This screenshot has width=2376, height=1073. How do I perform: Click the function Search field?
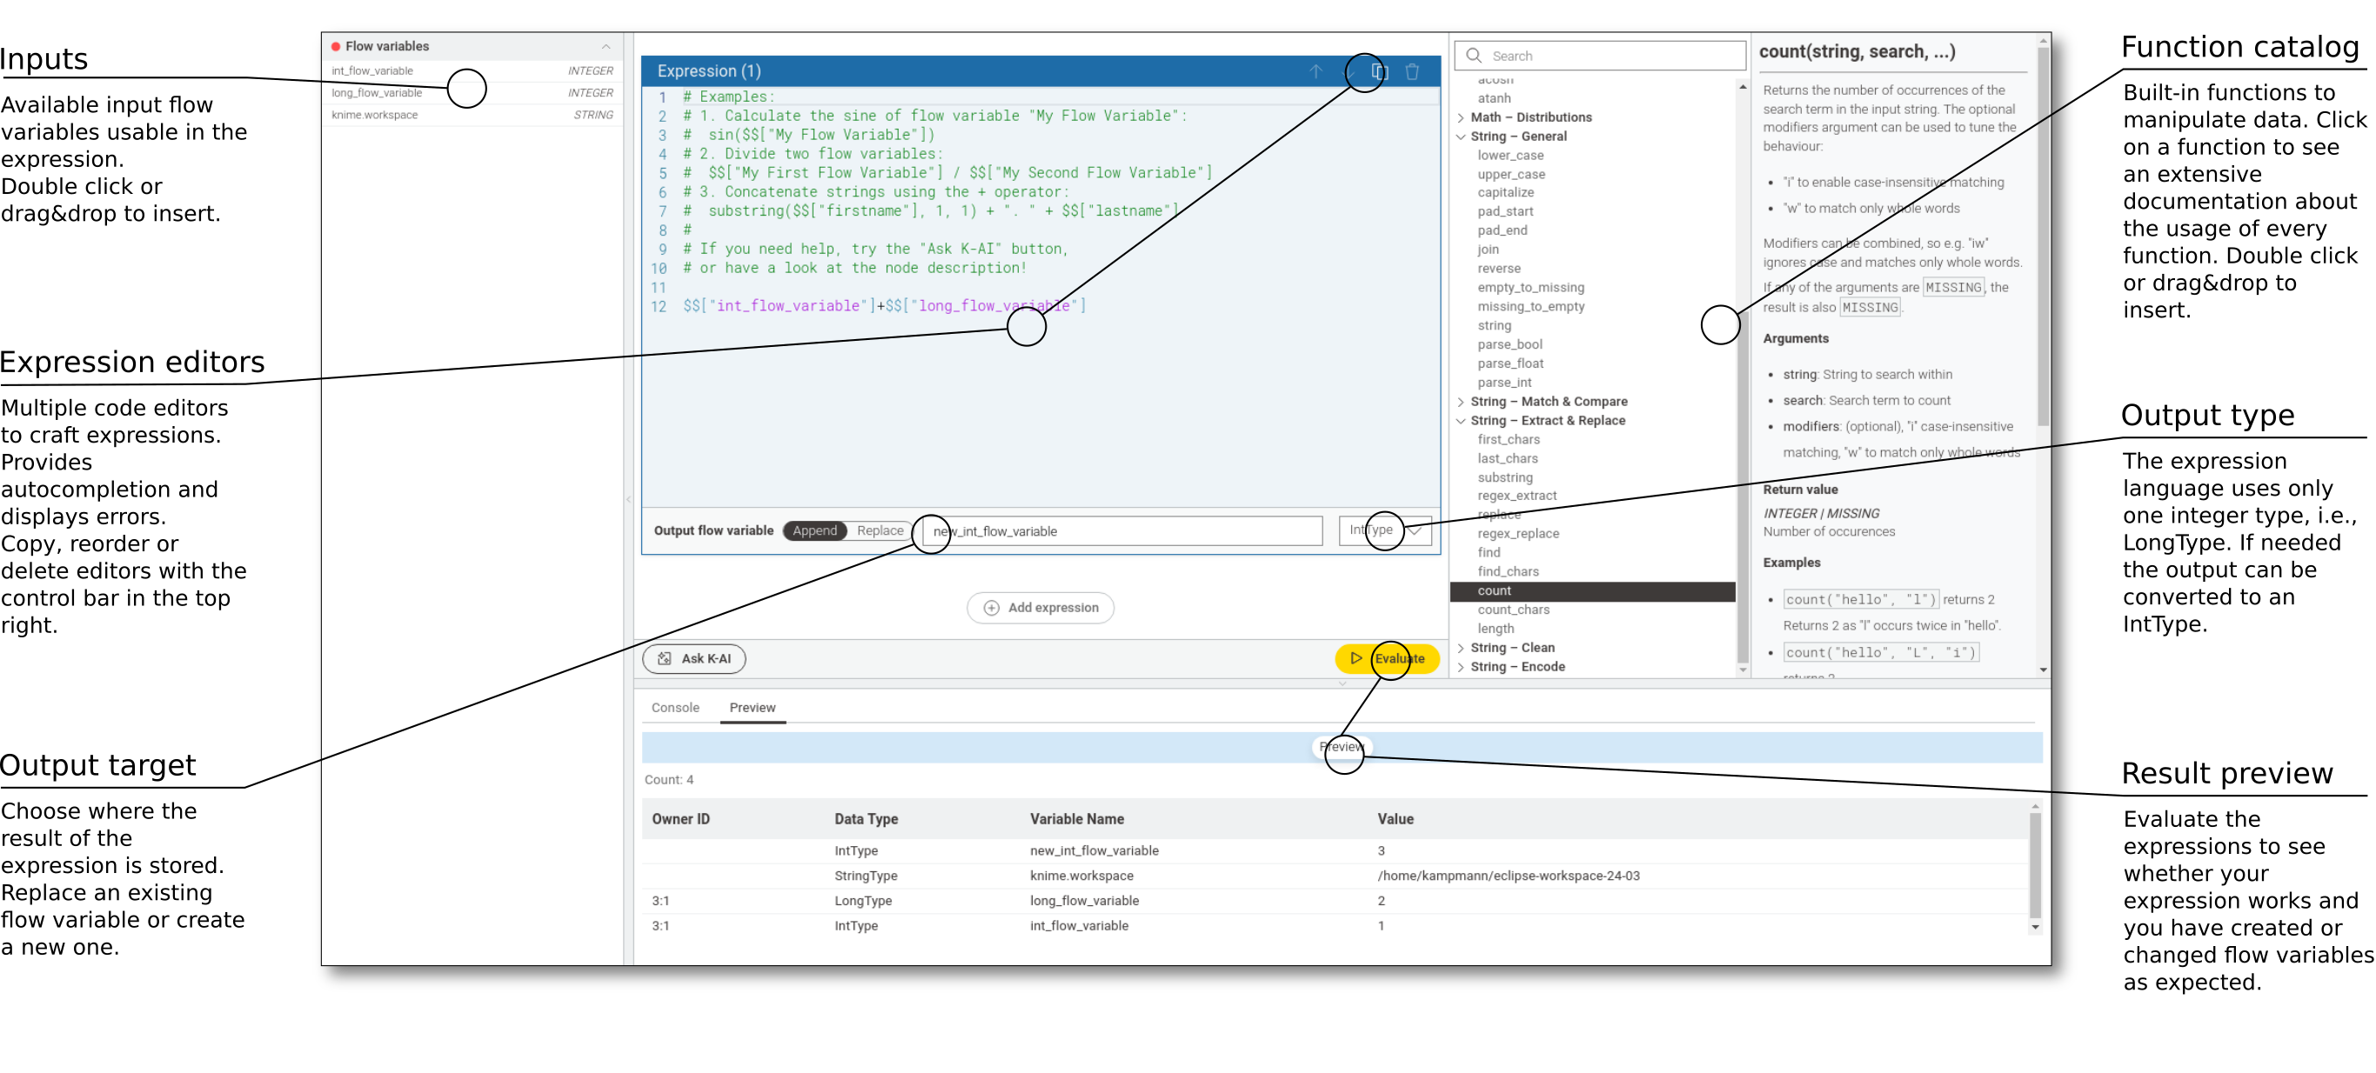[1599, 56]
